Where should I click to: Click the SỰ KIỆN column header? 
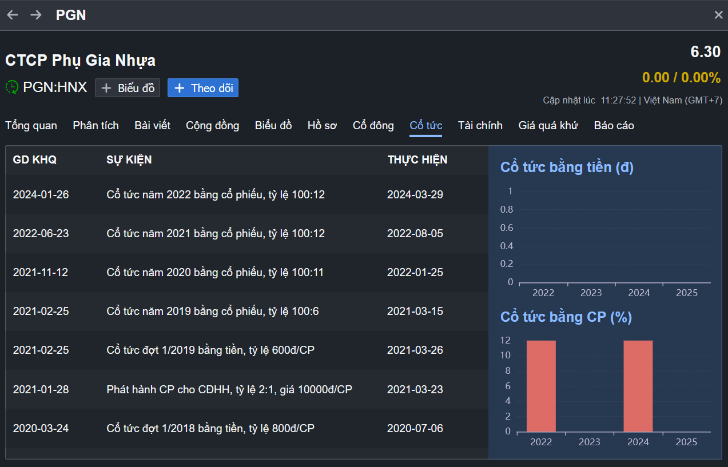(x=129, y=160)
